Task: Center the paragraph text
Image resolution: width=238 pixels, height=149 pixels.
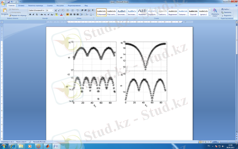Action: (71, 14)
